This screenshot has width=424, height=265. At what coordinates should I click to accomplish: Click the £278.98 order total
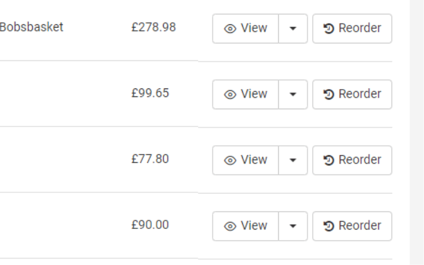click(154, 28)
